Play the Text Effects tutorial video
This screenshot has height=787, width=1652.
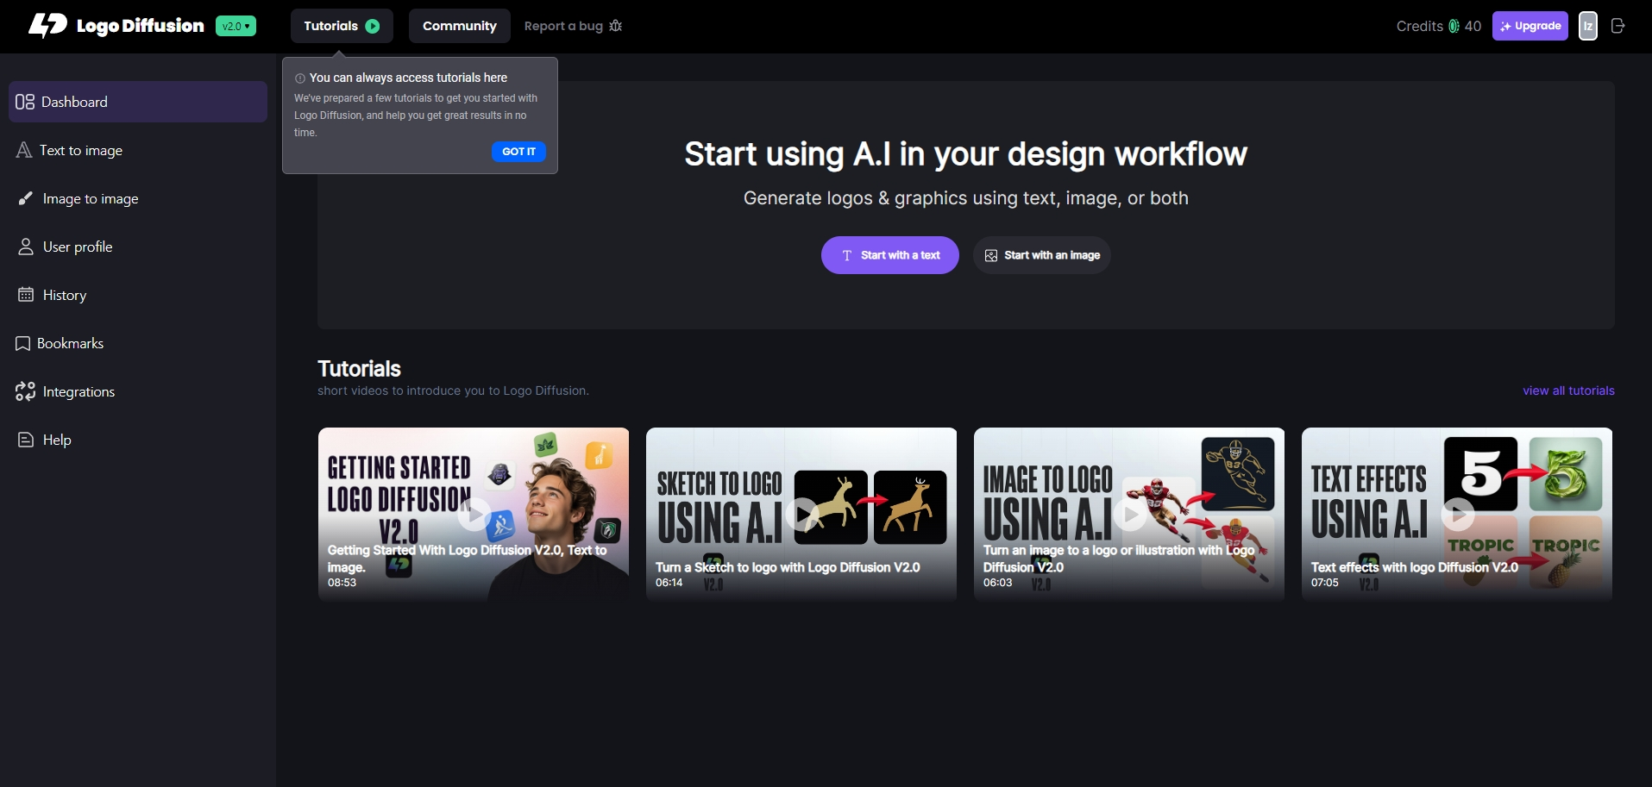[1457, 515]
